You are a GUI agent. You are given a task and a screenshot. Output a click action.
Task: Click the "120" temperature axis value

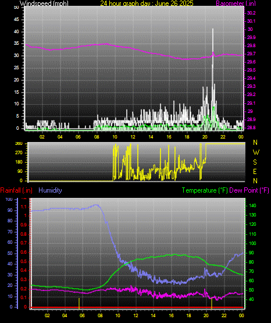(x=252, y=224)
